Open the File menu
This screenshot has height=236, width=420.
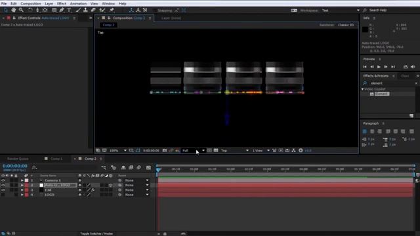click(4, 3)
